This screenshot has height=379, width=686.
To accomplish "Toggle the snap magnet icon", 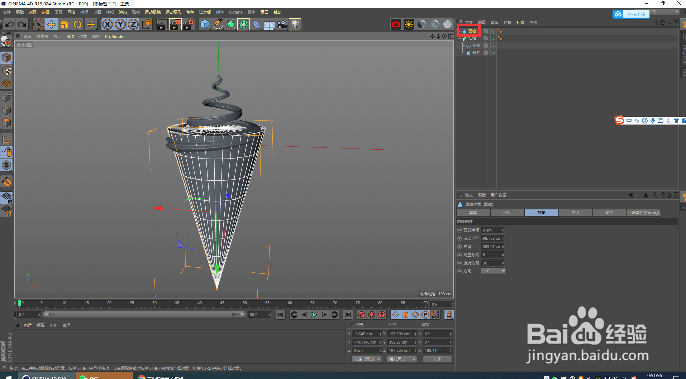I will click(6, 182).
